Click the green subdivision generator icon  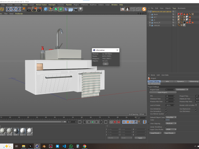click(56, 9)
